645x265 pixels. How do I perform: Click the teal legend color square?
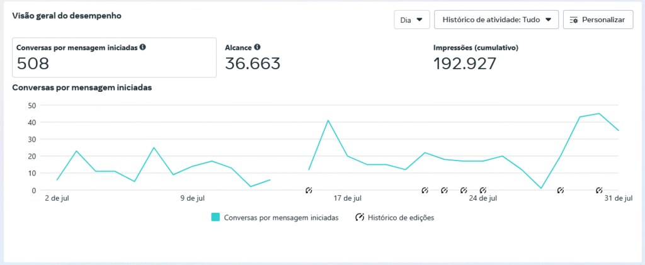(215, 217)
